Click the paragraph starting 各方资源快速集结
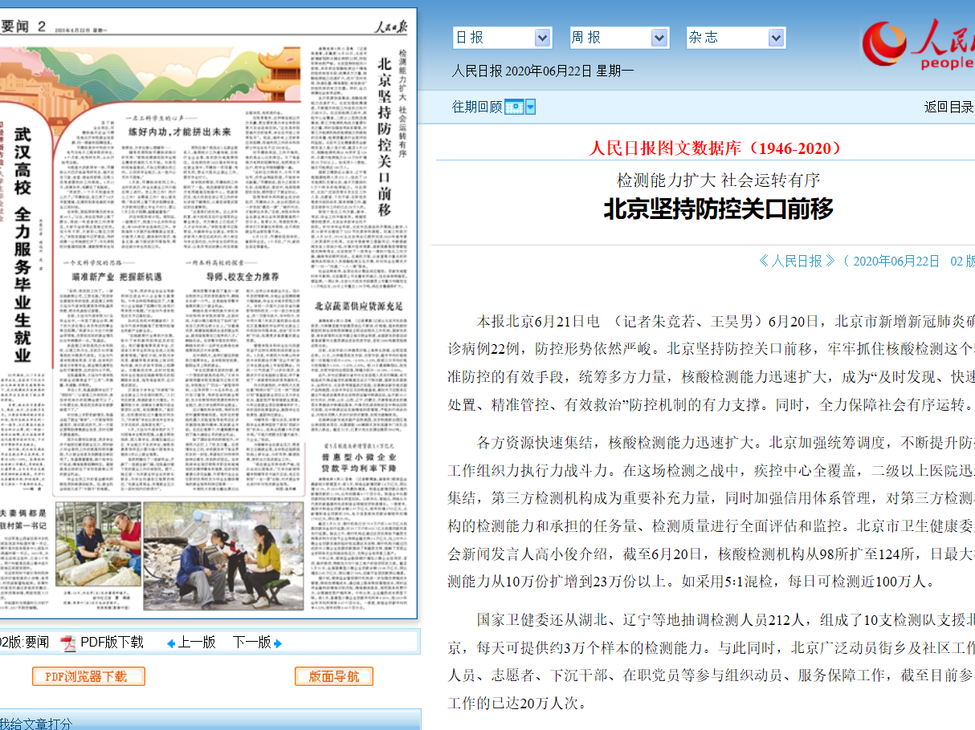 point(711,512)
